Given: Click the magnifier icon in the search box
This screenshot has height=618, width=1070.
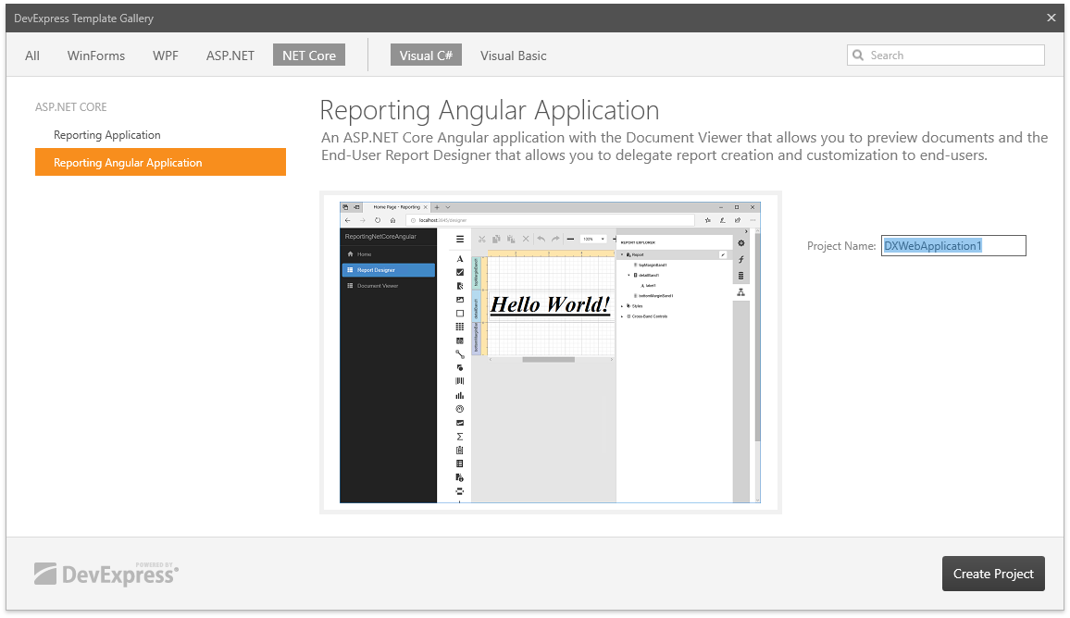Looking at the screenshot, I should coord(858,56).
